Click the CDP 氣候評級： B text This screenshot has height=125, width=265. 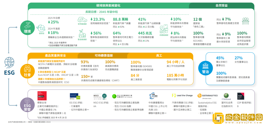point(244,104)
